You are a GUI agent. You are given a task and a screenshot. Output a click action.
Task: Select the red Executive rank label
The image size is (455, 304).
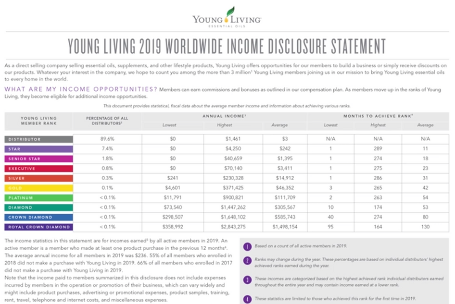[x=38, y=169]
